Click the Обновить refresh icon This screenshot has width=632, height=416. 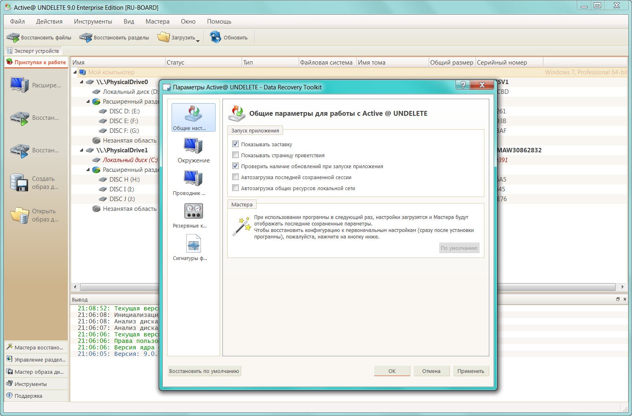point(215,37)
